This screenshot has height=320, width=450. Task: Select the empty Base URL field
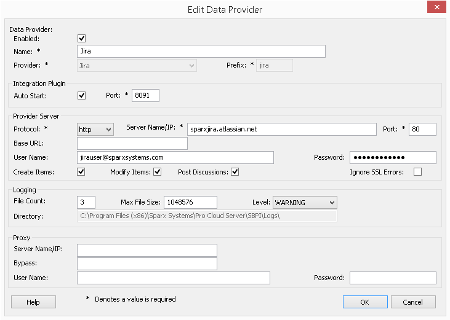click(132, 143)
